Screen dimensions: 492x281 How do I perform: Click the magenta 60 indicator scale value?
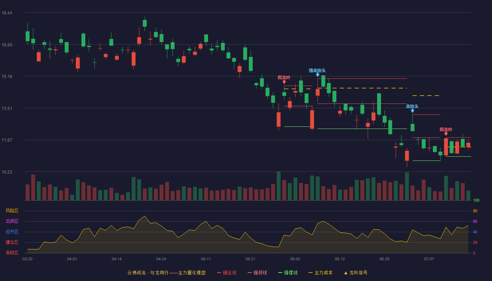click(475, 221)
